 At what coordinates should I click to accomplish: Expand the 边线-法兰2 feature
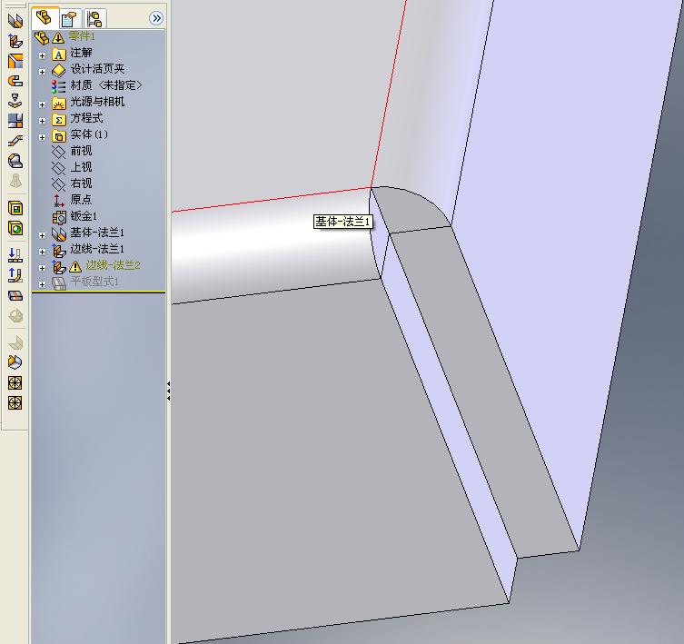coord(43,268)
